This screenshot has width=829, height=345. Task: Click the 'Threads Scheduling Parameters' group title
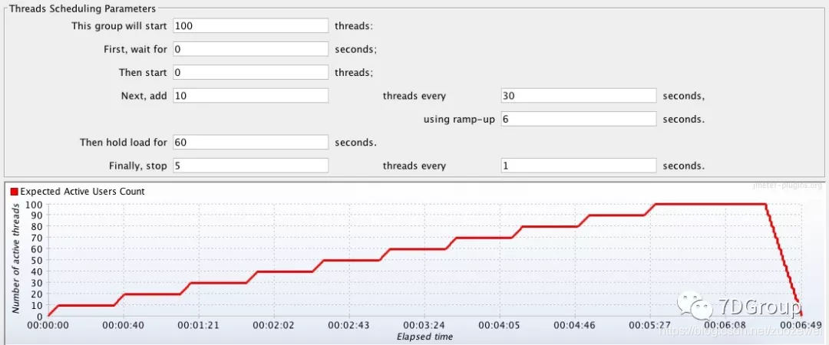tap(83, 8)
